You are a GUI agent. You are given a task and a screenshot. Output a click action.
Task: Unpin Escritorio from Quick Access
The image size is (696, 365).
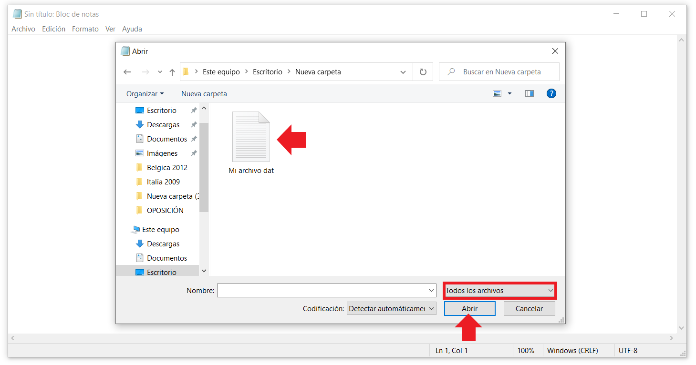193,110
